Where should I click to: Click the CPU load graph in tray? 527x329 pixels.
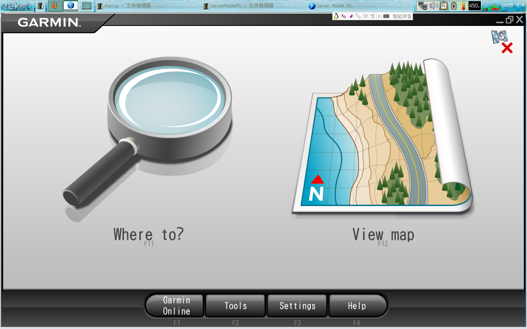tap(491, 6)
